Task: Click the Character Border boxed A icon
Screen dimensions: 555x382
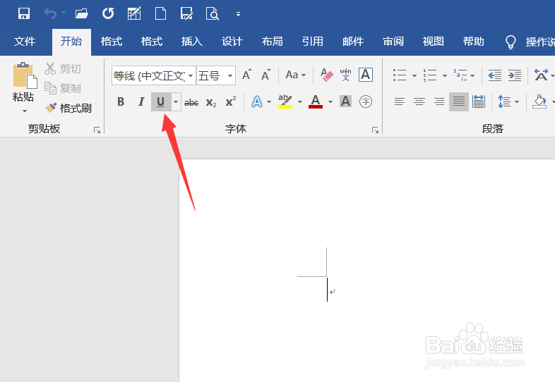Action: (366, 75)
